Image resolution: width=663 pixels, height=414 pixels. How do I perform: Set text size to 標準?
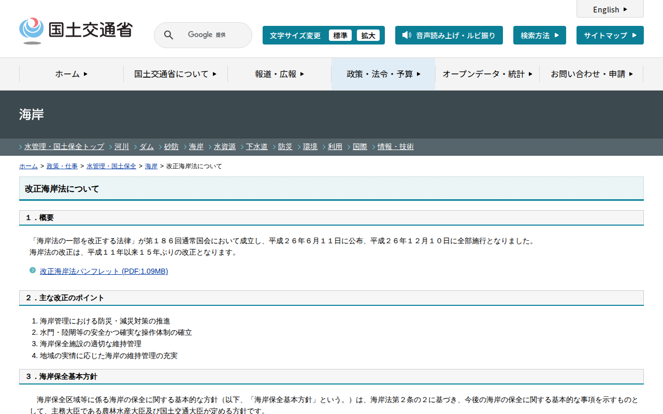pos(340,35)
